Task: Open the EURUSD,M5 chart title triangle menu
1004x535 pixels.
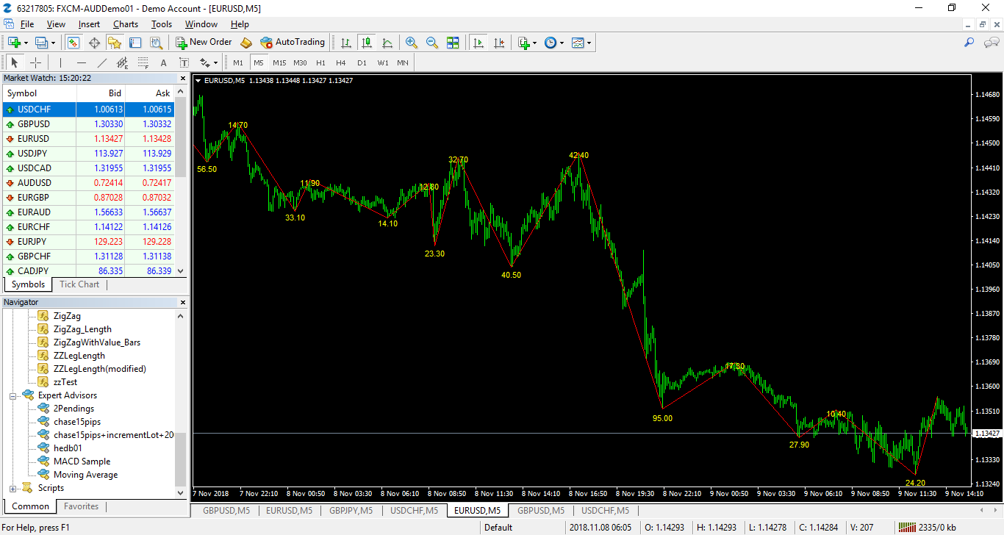Action: pos(198,81)
